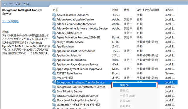This screenshot has height=109, width=188.
Task: Sort by the スタートアップの種類 column header
Action: [x=148, y=10]
